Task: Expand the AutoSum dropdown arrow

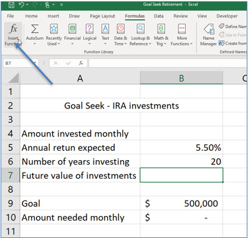Action: coord(35,44)
